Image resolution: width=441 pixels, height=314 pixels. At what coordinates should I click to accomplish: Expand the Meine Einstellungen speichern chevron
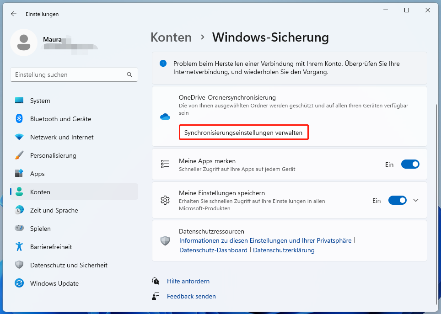coord(415,200)
